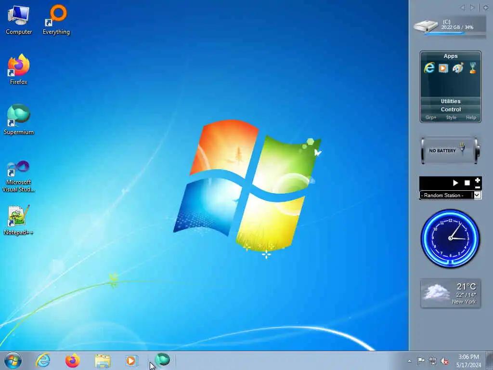Show hidden tray icons arrow

(409, 361)
